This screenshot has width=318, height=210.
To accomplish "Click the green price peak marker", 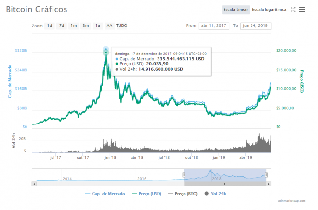I will (x=106, y=53).
